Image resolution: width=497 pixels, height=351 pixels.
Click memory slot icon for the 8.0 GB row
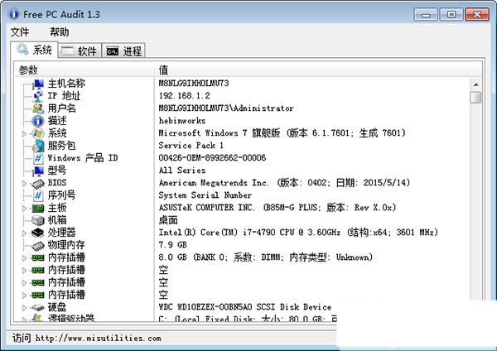(38, 257)
